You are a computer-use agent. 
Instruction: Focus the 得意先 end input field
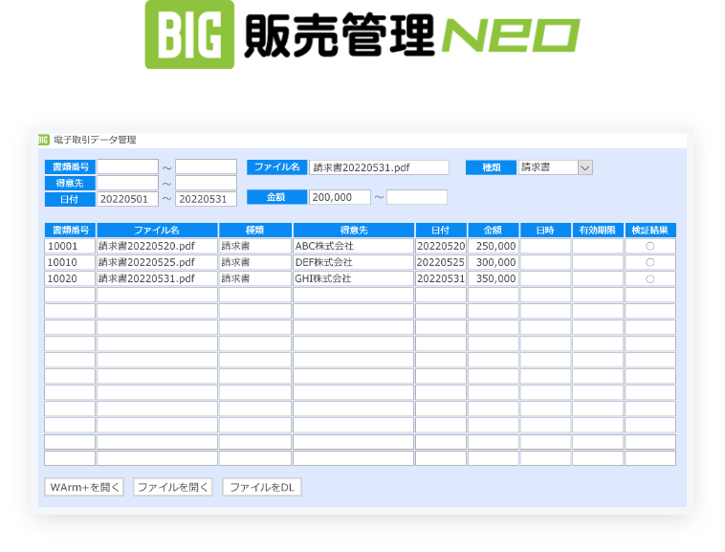(207, 183)
